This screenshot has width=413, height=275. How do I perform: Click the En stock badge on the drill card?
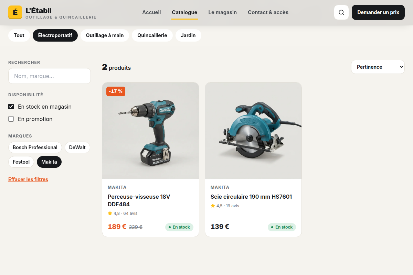[x=179, y=227]
